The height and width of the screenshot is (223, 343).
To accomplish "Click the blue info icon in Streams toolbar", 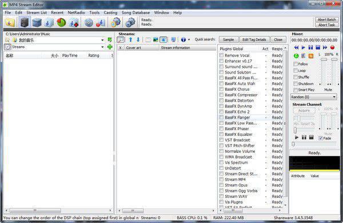I will pyautogui.click(x=184, y=39).
